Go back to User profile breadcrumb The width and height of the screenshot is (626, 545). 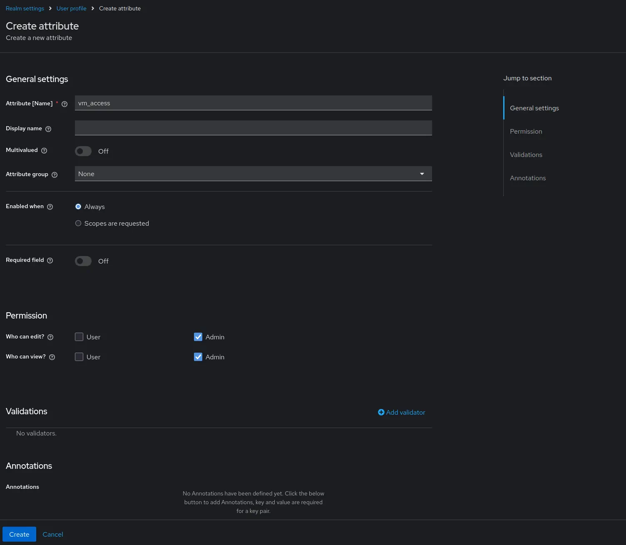click(71, 8)
